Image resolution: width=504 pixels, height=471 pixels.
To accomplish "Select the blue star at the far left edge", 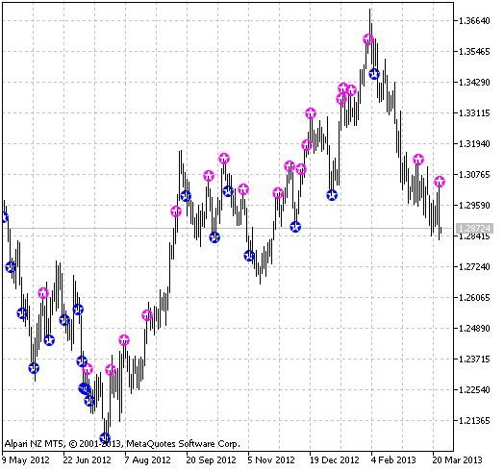I will click(4, 217).
